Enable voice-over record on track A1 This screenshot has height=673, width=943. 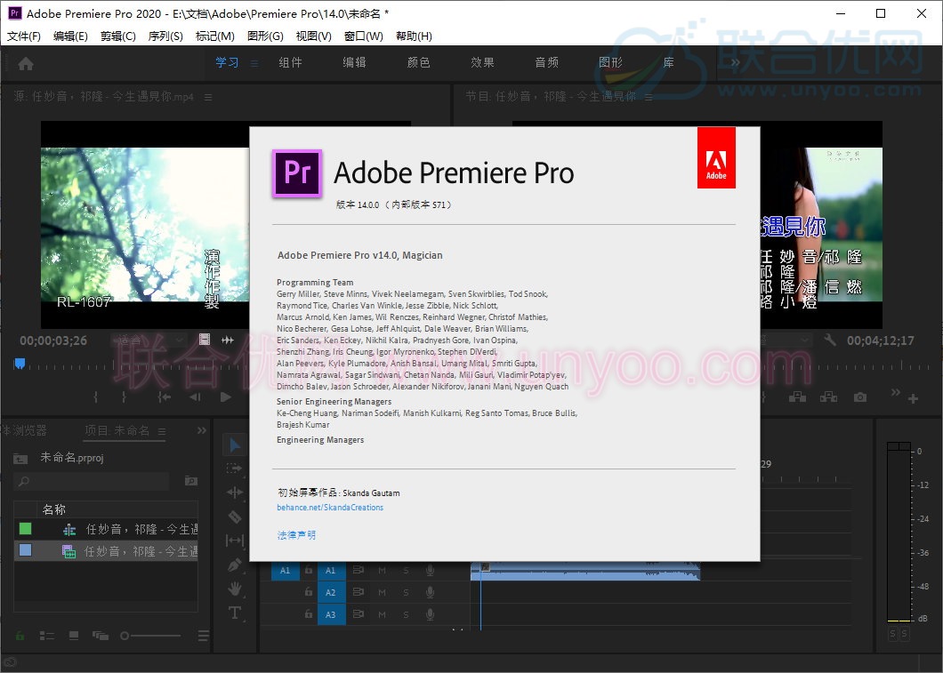tap(430, 570)
